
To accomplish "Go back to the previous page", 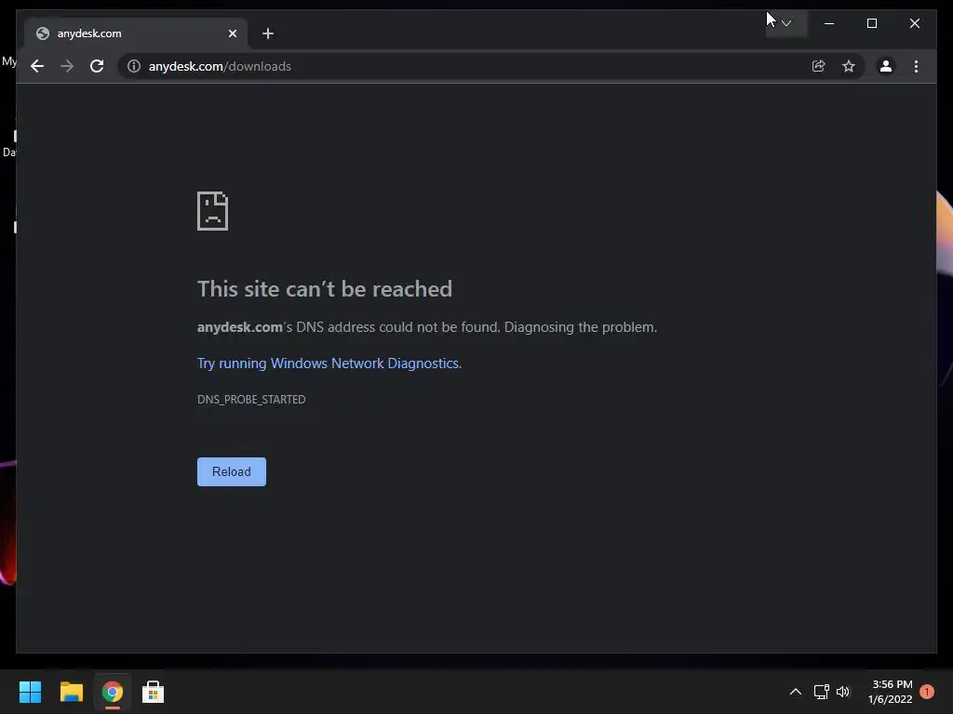I will 37,66.
